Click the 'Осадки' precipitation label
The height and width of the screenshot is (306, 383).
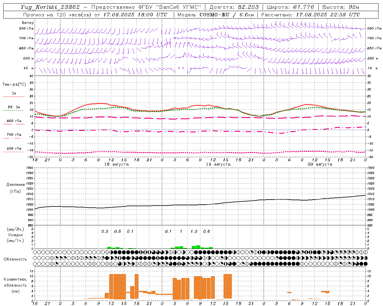pyautogui.click(x=16, y=235)
